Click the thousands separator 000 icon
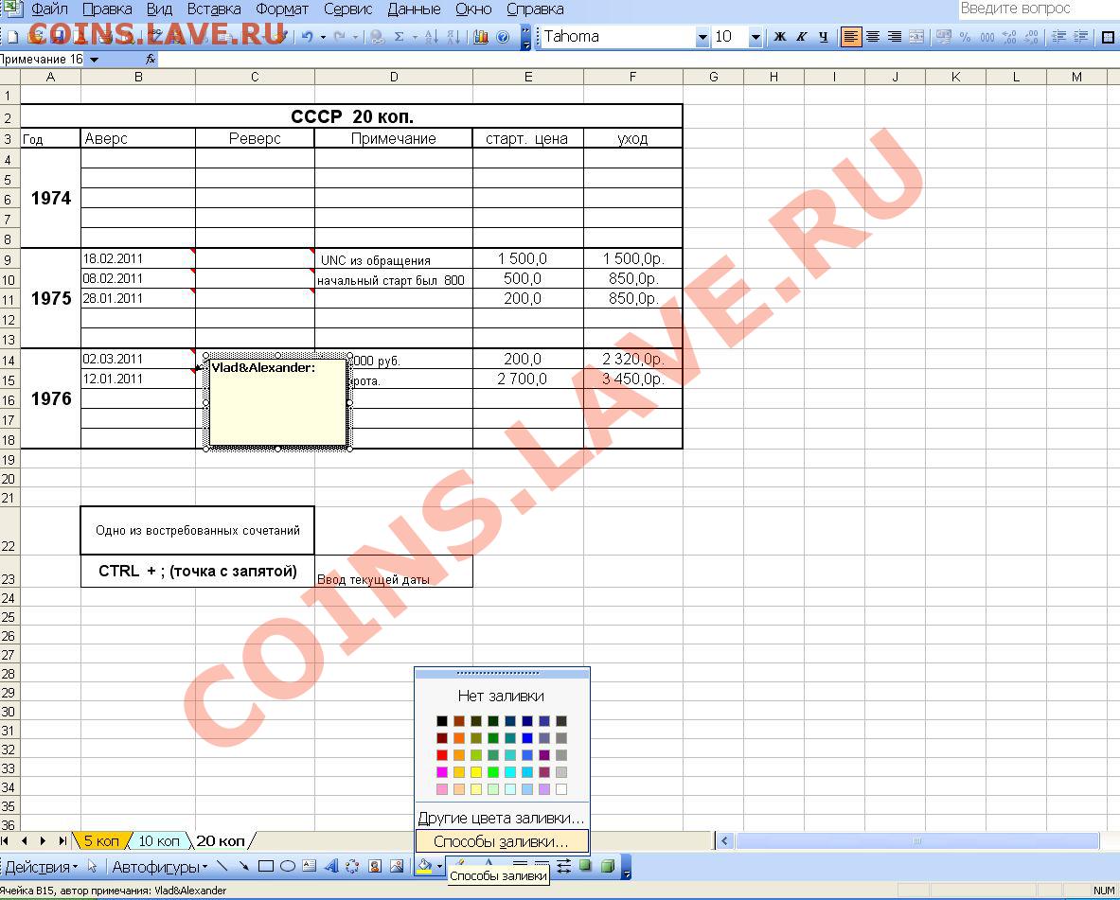This screenshot has width=1120, height=900. (987, 37)
